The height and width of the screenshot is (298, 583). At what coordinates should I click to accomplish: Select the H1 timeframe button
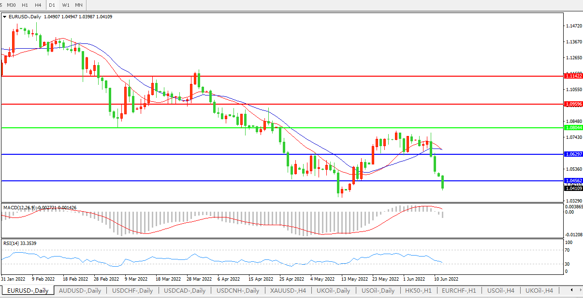(x=25, y=5)
